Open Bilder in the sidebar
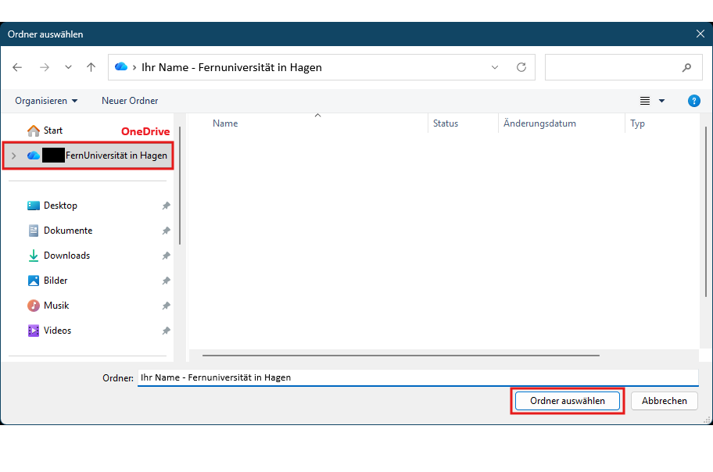Image resolution: width=713 pixels, height=472 pixels. point(47,281)
